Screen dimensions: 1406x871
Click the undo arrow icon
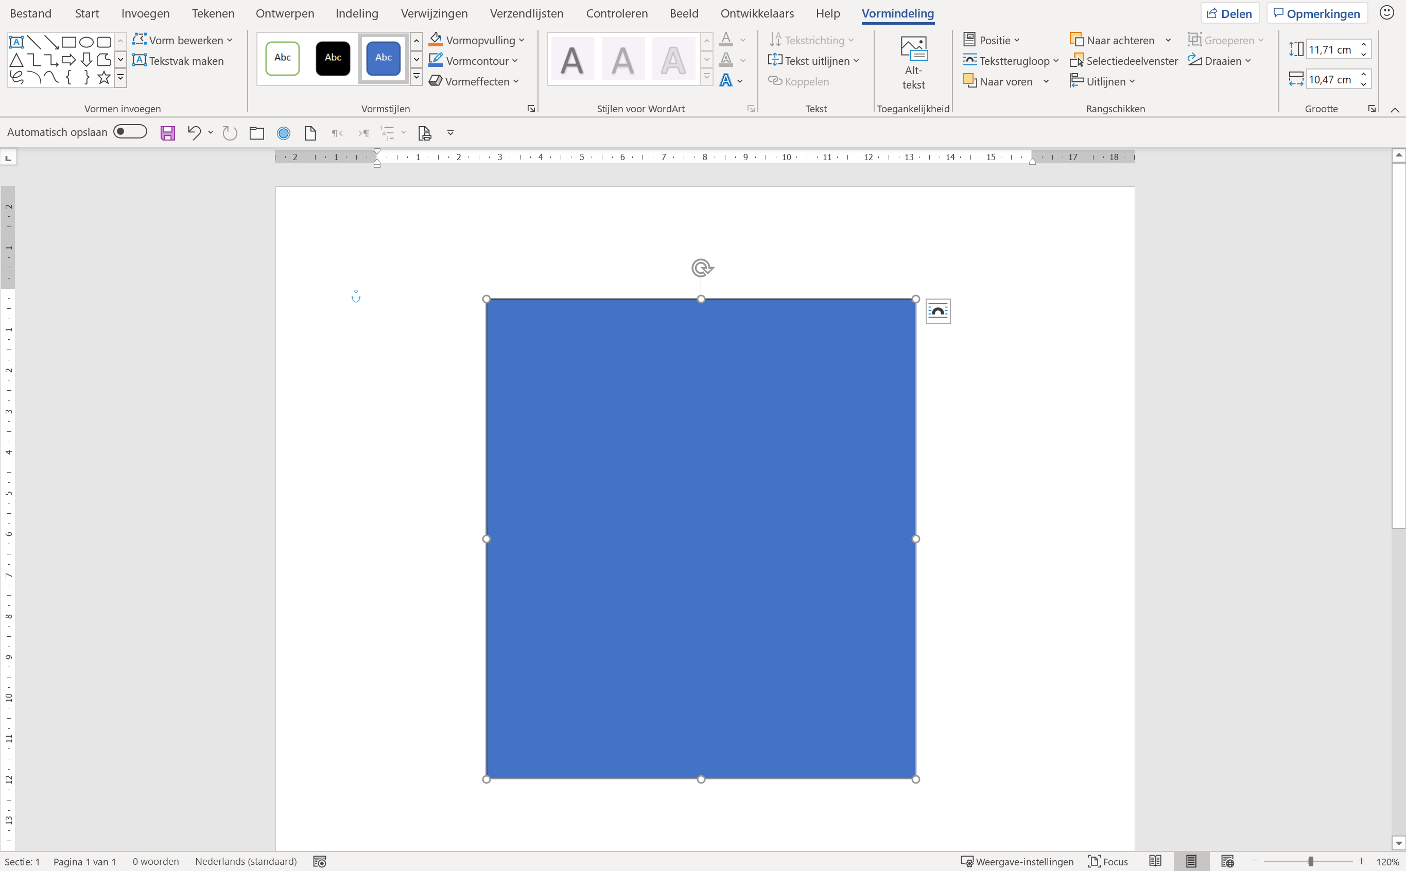pos(194,133)
